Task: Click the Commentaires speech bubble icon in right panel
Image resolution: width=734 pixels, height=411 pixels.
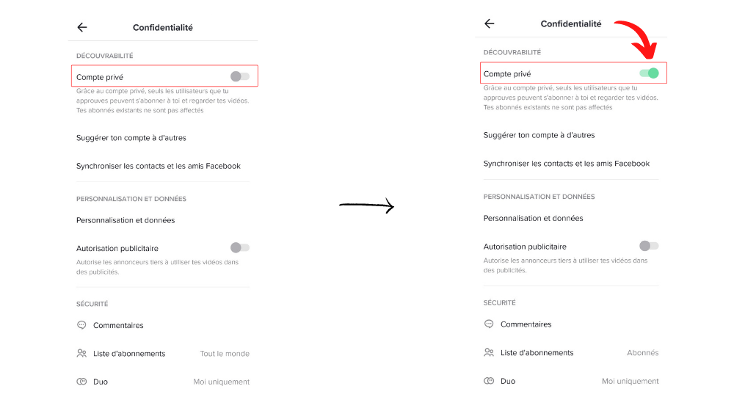Action: coord(489,324)
